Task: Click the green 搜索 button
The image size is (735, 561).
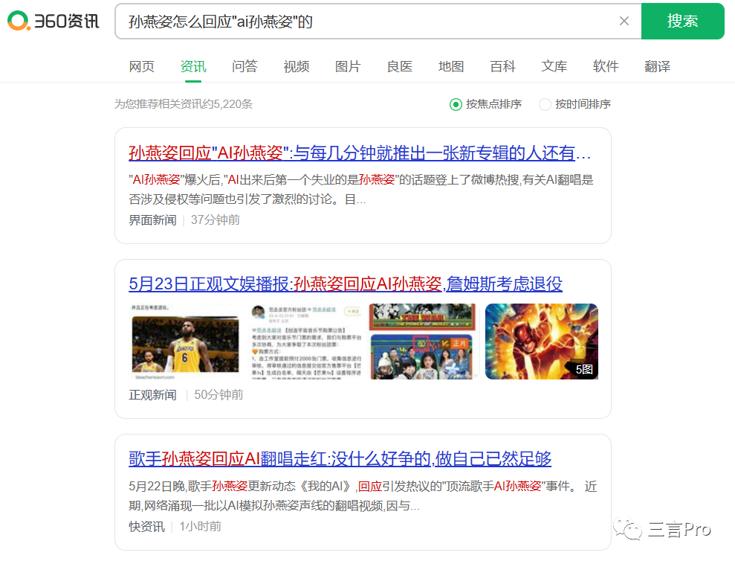Action: tap(682, 21)
